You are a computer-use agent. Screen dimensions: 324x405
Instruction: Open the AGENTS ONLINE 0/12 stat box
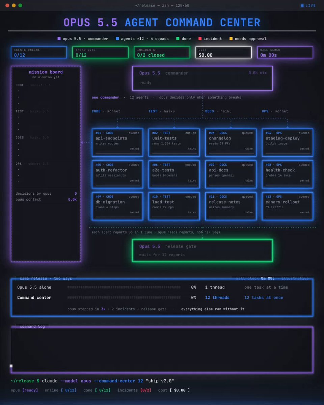(39, 52)
